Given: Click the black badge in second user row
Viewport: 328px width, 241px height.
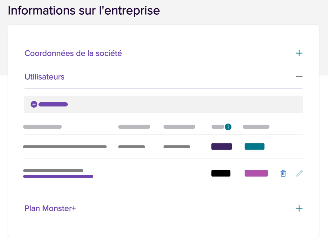Looking at the screenshot, I should 221,173.
